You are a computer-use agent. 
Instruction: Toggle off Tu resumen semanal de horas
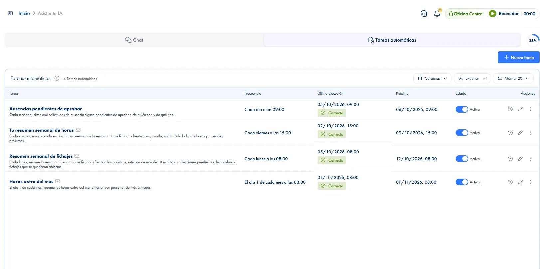coord(462,133)
